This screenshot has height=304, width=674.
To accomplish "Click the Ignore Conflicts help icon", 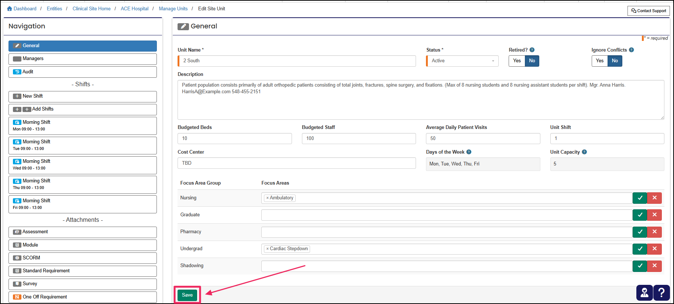I will point(632,50).
